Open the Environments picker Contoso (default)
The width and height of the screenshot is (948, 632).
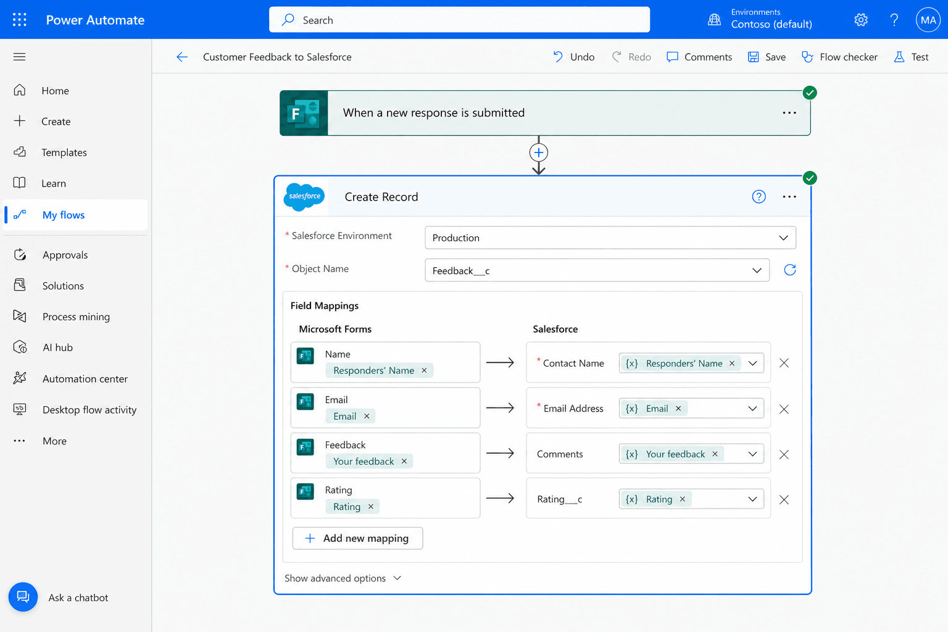click(760, 19)
